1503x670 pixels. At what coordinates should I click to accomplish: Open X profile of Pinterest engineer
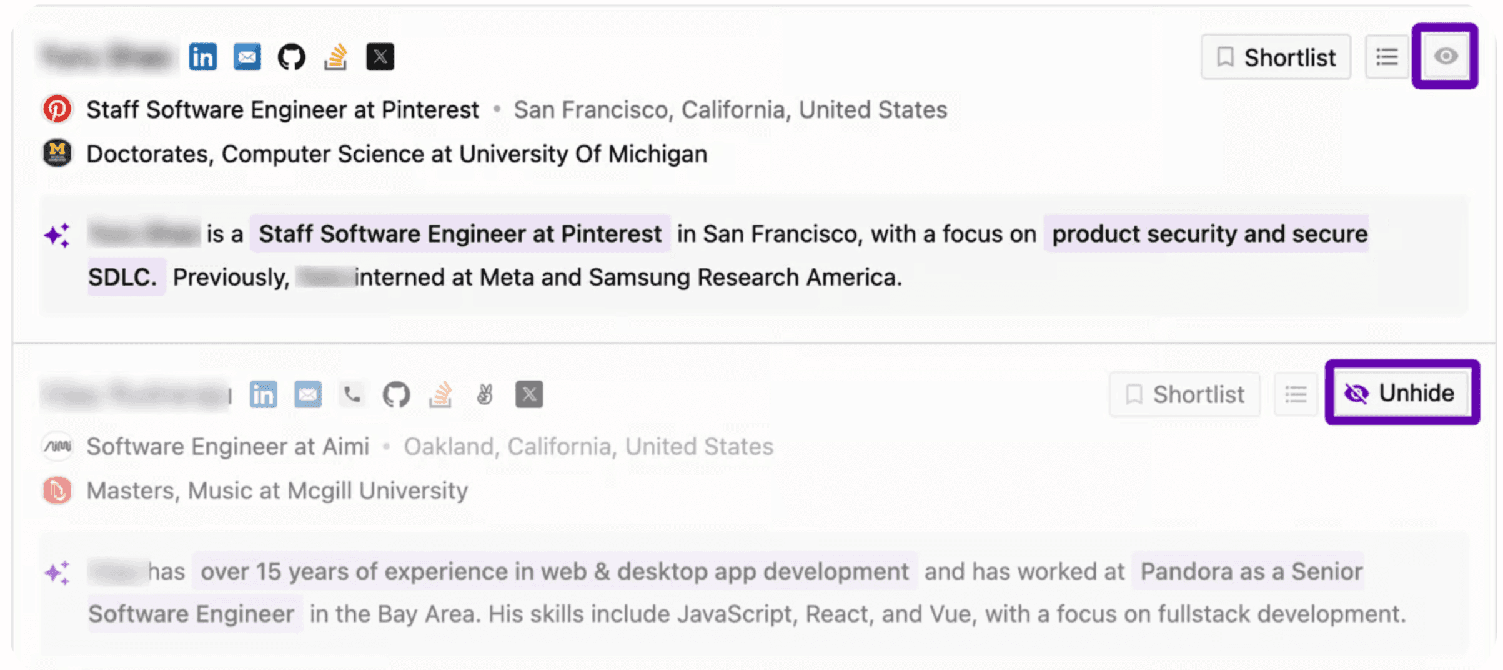coord(380,57)
